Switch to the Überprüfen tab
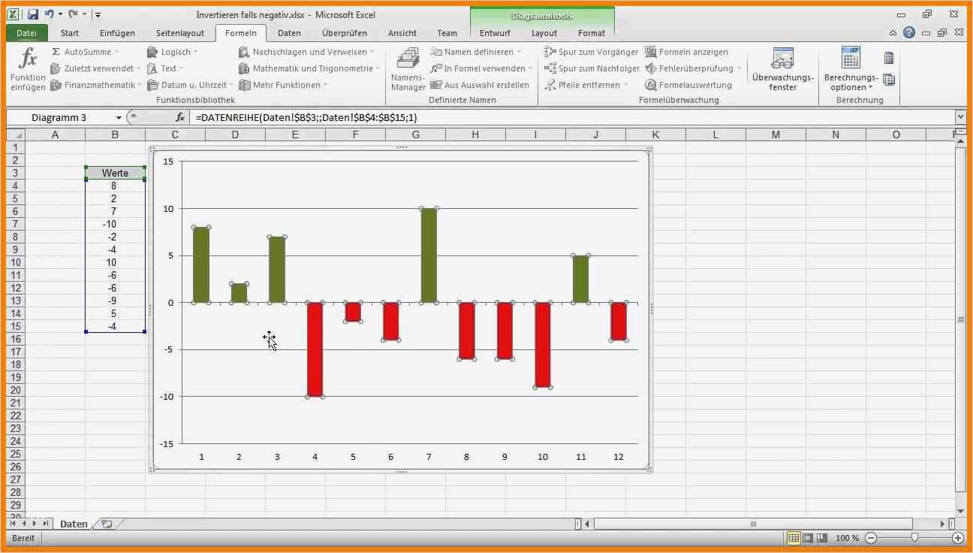The width and height of the screenshot is (973, 553). [345, 33]
